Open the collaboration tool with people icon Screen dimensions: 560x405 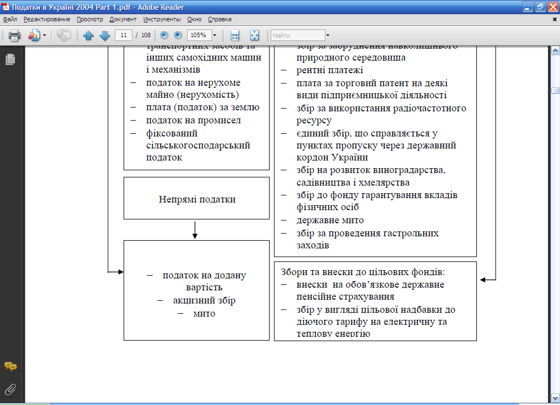point(34,35)
